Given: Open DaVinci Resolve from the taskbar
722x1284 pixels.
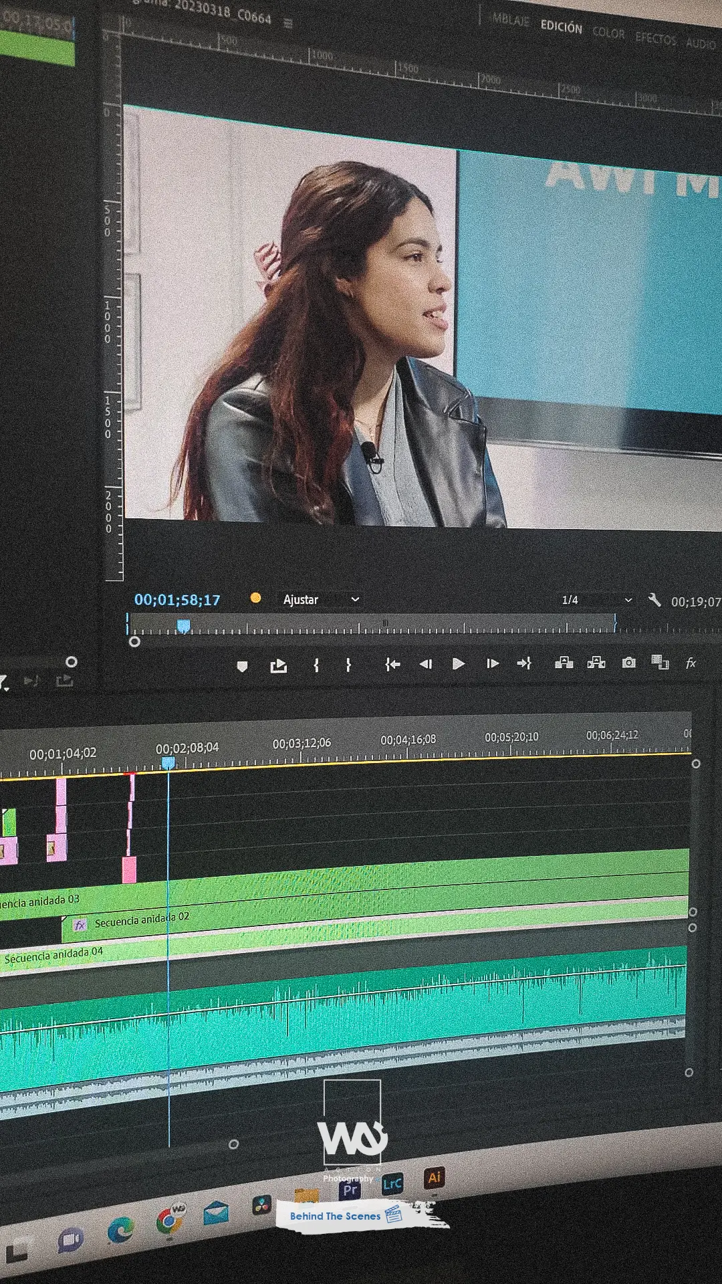Looking at the screenshot, I should 261,1205.
